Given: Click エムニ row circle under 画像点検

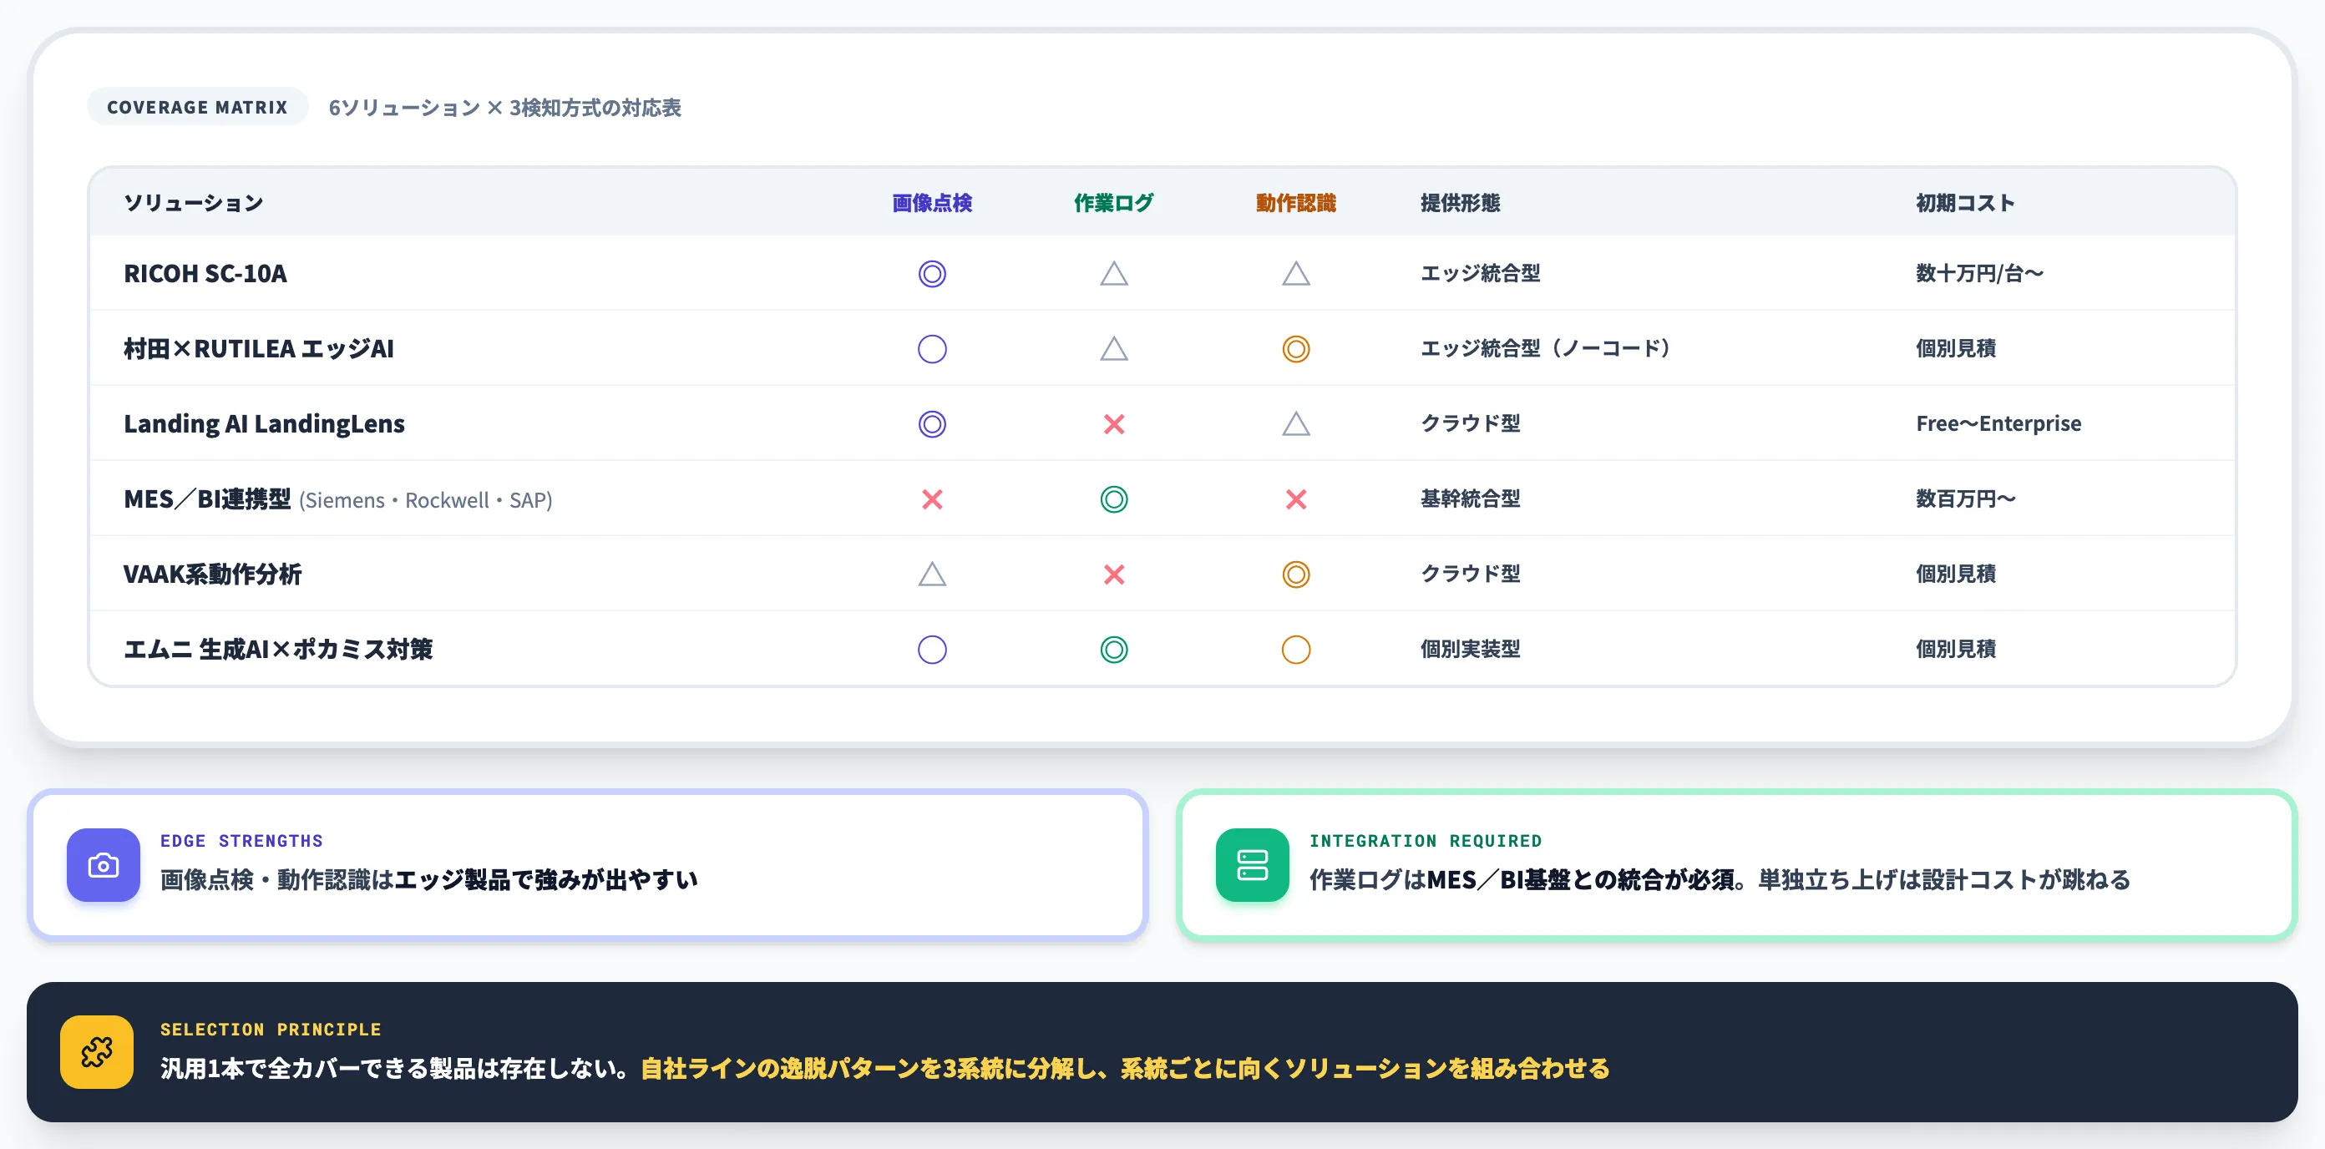Looking at the screenshot, I should click(931, 649).
